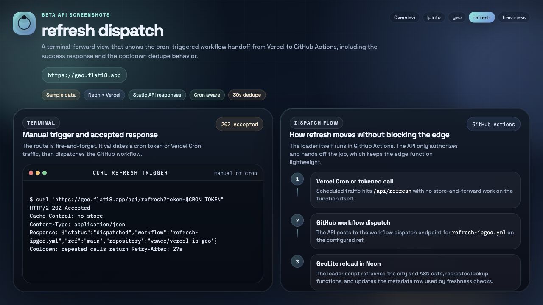Click the TERMINAL label pill
The height and width of the screenshot is (305, 543).
coord(41,123)
